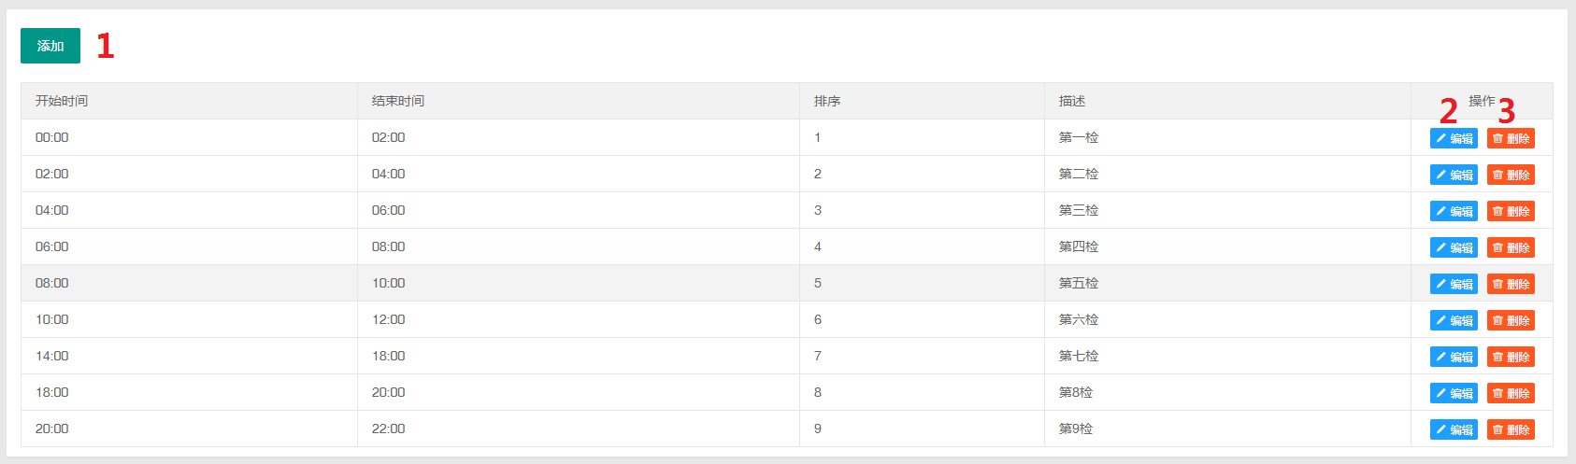This screenshot has width=1576, height=464.
Task: Click the 描述 column header
Action: [1072, 101]
